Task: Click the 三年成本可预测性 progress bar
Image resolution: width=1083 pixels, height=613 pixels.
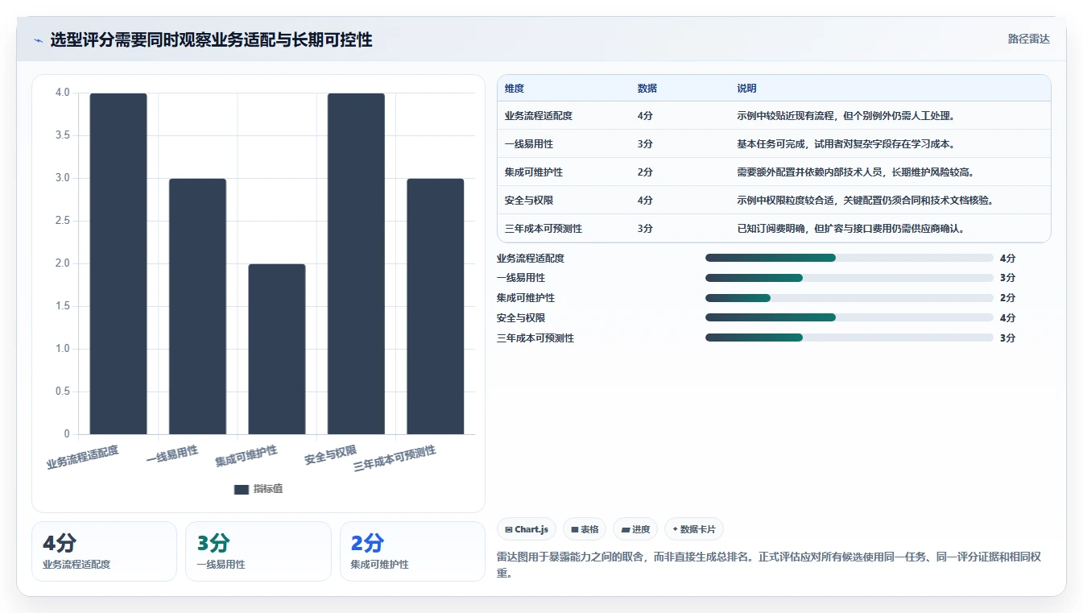Action: [849, 338]
